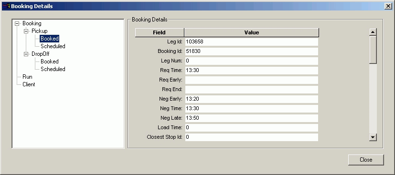This screenshot has width=395, height=175.
Task: Click the scrollbar track below the thumb
Action: (373, 98)
